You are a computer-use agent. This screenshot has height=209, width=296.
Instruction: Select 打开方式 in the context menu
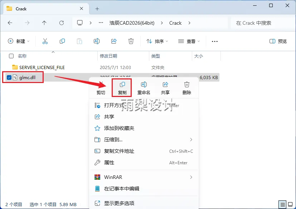tap(144, 105)
